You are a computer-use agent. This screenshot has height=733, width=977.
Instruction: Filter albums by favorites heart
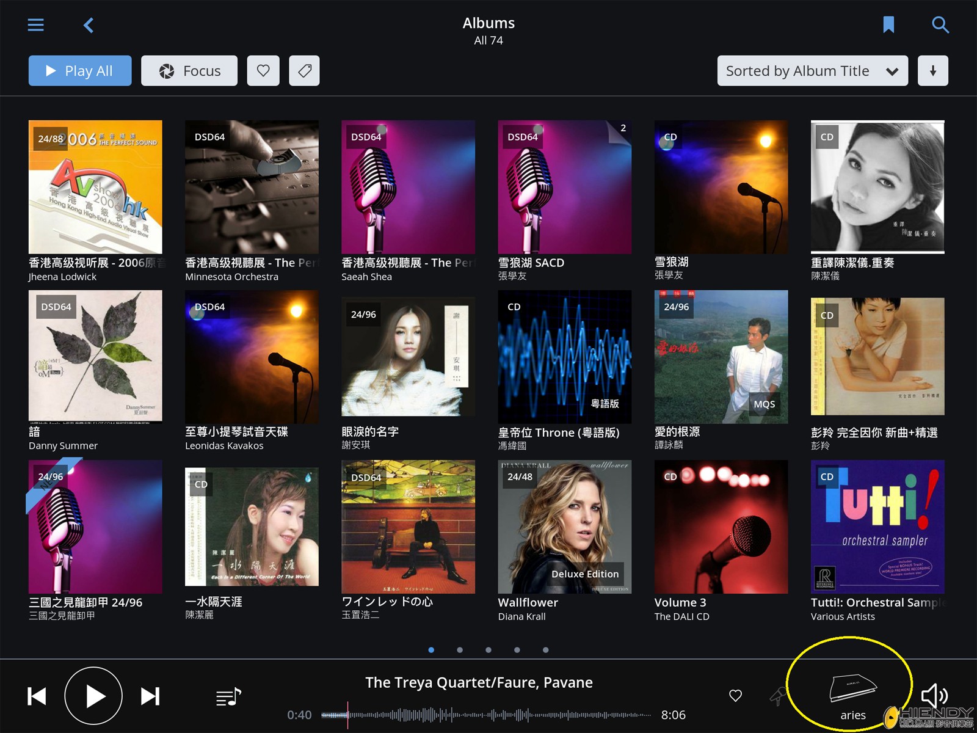(x=263, y=71)
